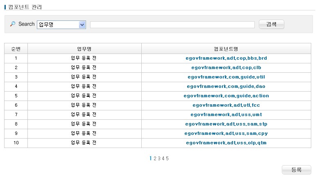
Task: Open egovframework.adt.utl.fcc component link
Action: [226, 105]
